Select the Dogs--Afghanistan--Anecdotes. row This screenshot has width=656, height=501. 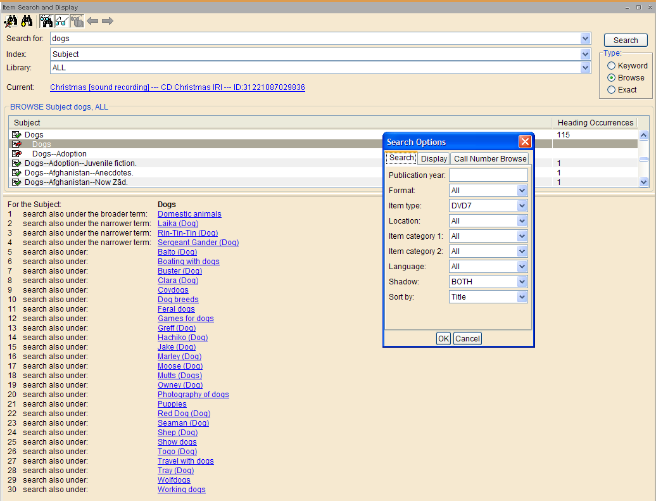323,173
